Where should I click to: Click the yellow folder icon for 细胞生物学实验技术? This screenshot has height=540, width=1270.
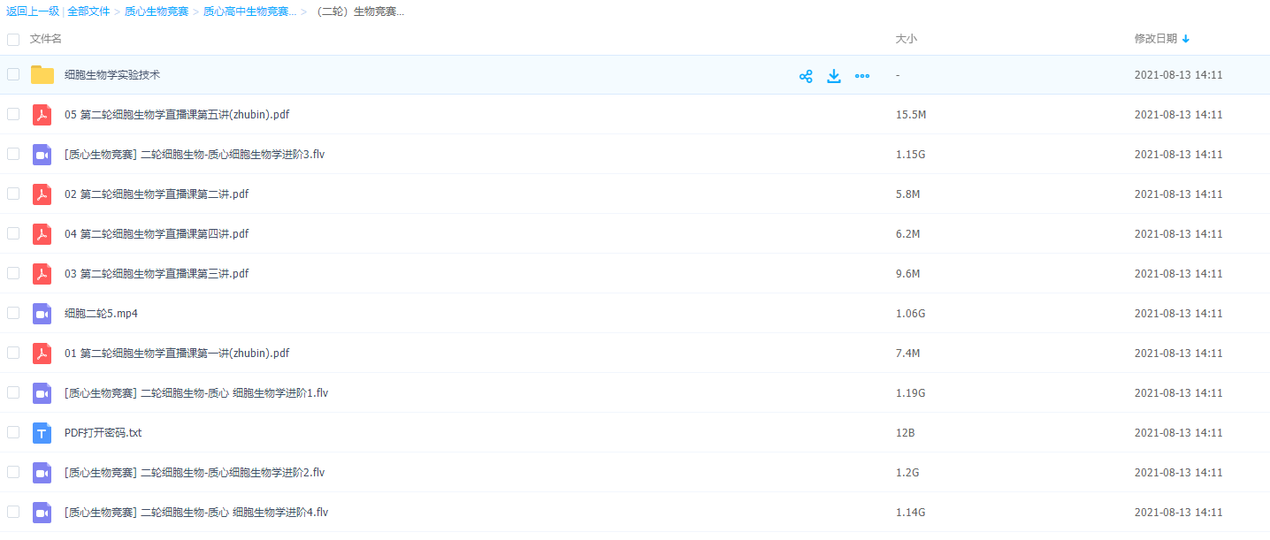[42, 75]
